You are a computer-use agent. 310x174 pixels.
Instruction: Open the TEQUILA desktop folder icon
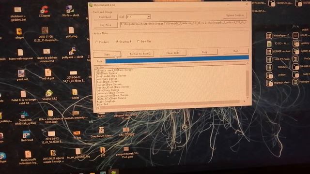click(277, 67)
